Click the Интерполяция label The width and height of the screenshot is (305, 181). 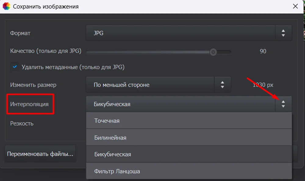click(29, 104)
